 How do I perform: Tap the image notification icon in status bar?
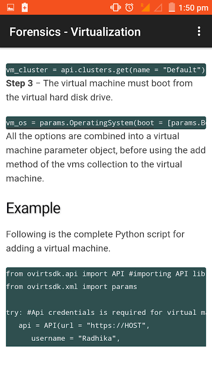10,8
